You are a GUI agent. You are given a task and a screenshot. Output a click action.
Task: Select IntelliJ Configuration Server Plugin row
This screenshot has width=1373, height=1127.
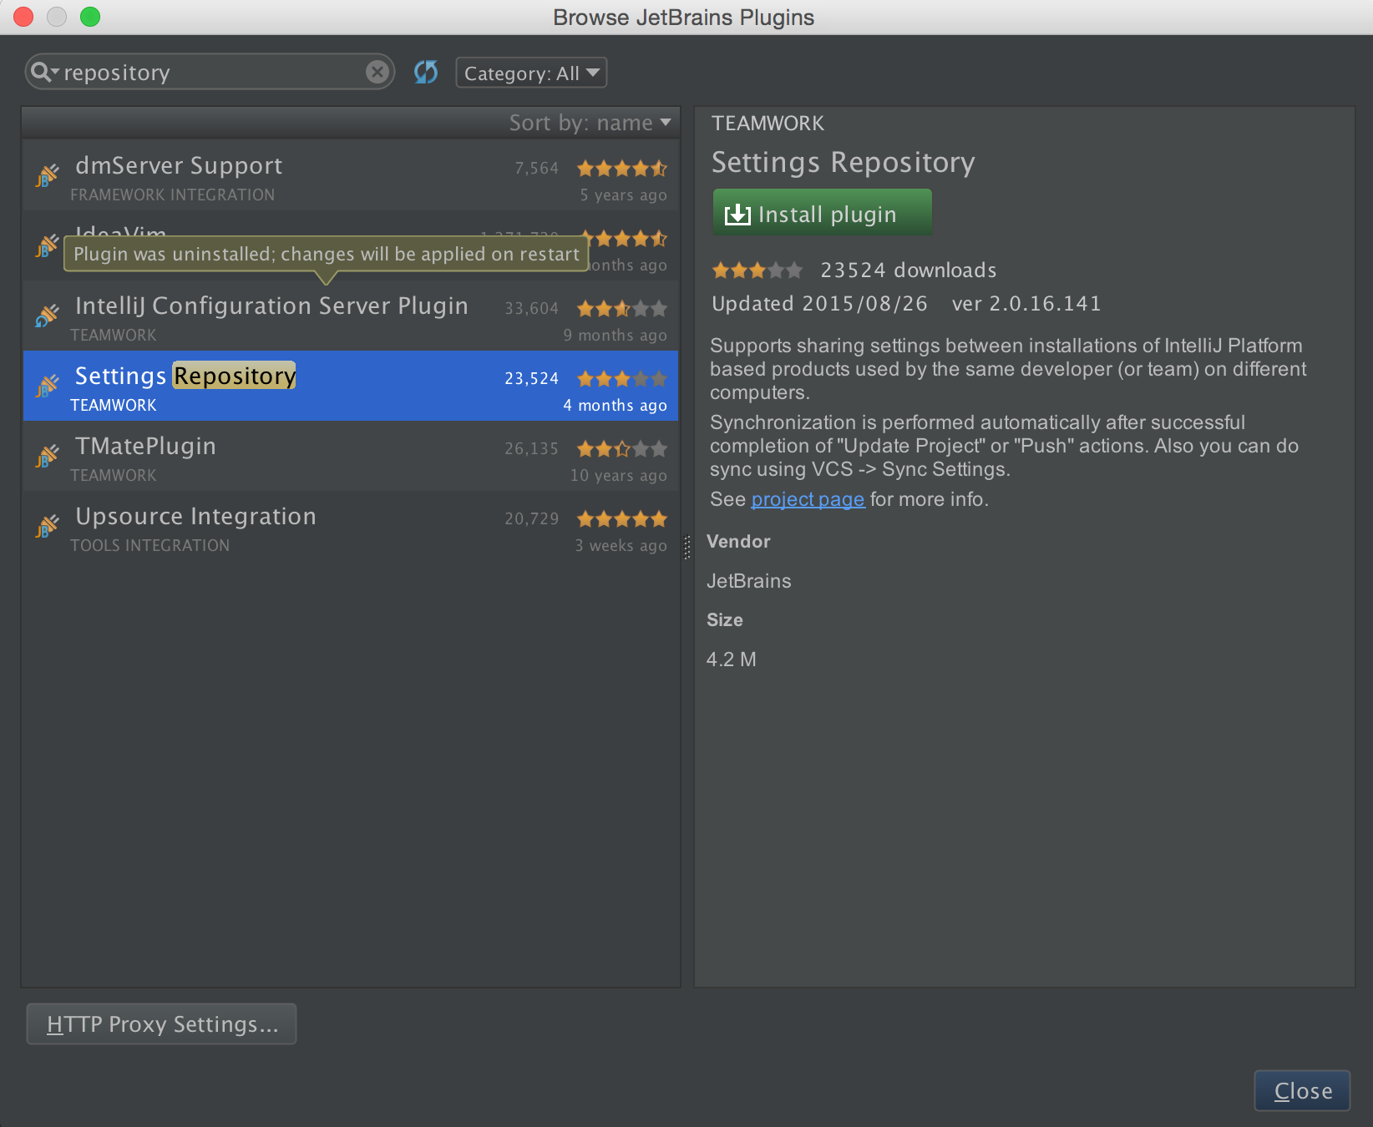coord(351,316)
